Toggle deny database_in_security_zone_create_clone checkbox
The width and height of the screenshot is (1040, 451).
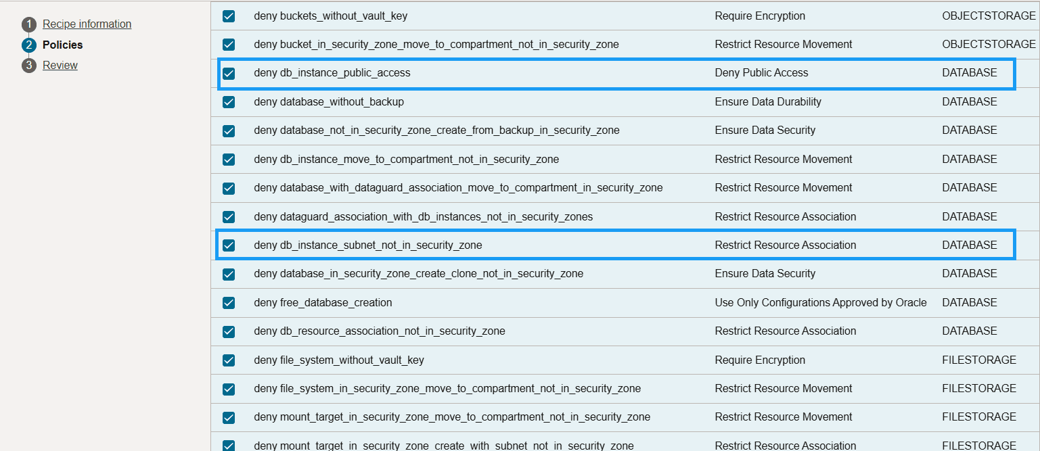[x=229, y=274]
